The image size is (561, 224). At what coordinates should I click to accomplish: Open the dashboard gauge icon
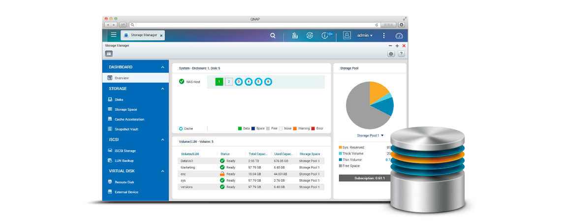point(399,35)
